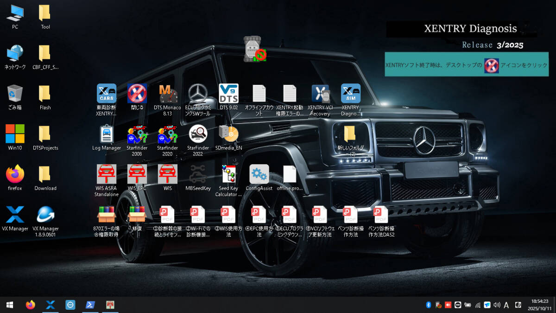556x313 pixels.
Task: Open the offline.pro file
Action: click(290, 178)
